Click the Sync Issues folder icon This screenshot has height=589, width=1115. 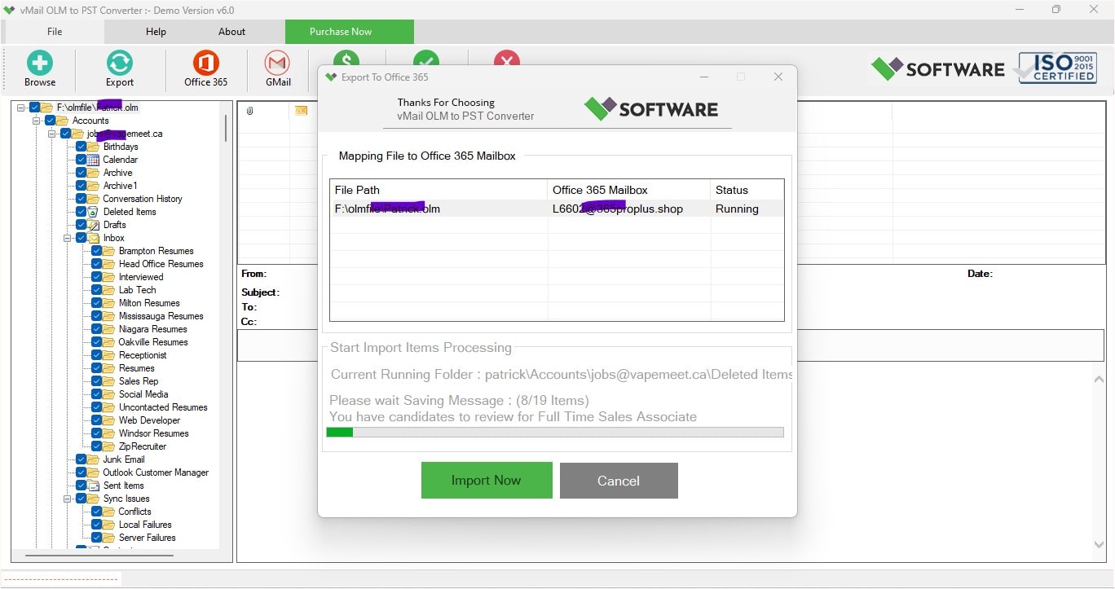coord(93,499)
